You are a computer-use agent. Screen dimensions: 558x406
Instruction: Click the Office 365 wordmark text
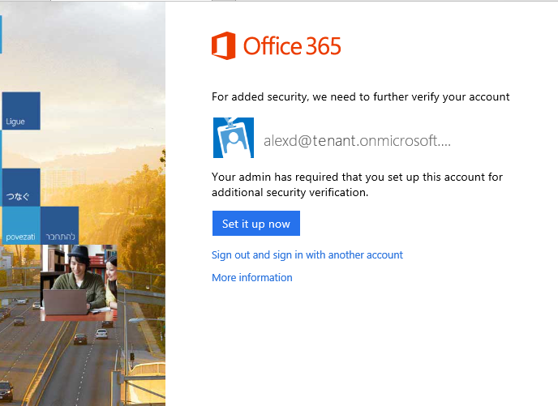coord(292,46)
